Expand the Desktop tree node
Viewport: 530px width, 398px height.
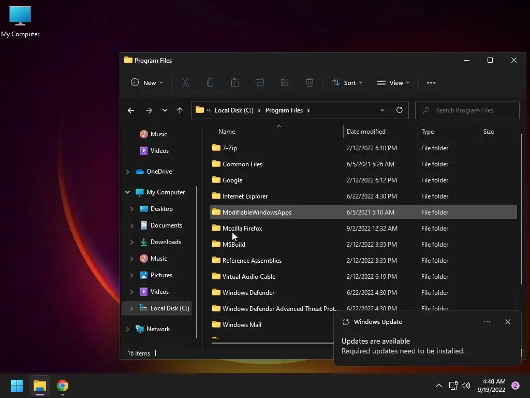point(132,209)
